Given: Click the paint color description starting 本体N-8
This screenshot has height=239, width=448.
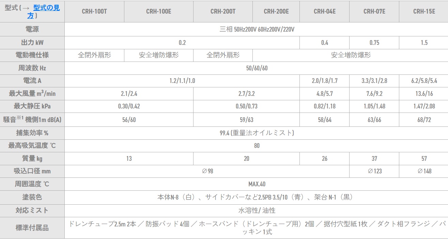Looking at the screenshot, I should point(256,197).
